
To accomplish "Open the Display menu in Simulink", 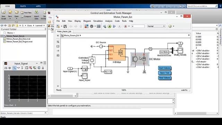I will (x=78, y=21).
